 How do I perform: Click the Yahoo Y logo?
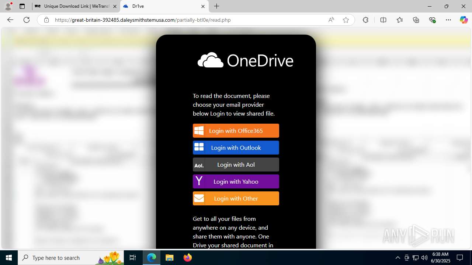pos(199,181)
